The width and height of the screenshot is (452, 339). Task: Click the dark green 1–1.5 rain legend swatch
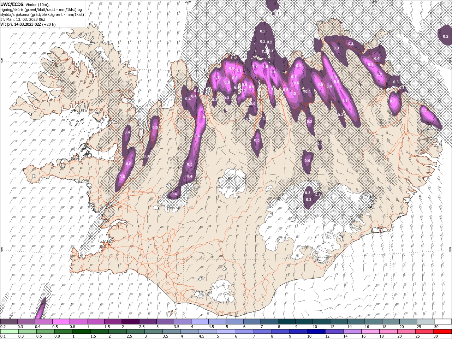pos(81,332)
